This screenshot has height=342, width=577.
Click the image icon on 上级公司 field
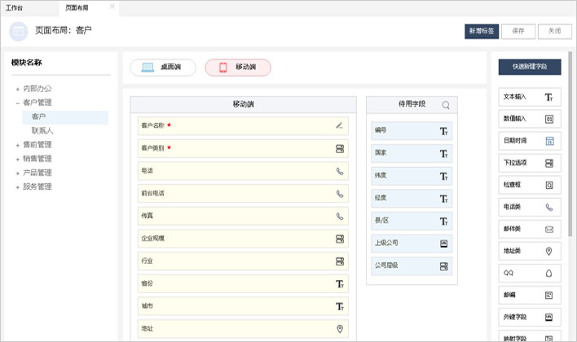coord(443,243)
